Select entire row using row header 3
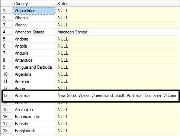180x136 pixels. point(7,25)
